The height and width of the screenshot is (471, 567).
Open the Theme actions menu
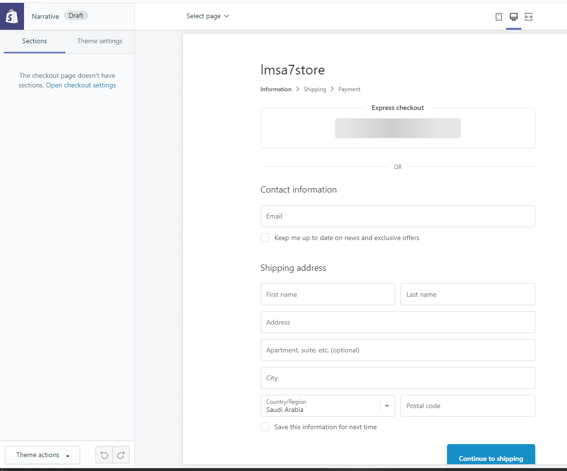pyautogui.click(x=42, y=455)
